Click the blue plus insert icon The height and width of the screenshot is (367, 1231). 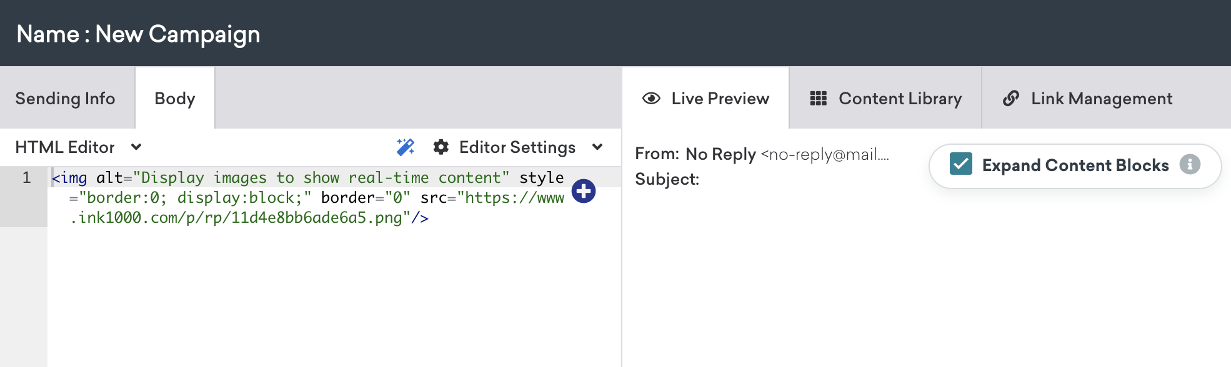point(584,191)
